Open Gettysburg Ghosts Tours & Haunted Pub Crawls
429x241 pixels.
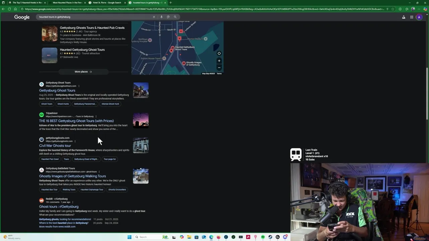[x=92, y=28]
